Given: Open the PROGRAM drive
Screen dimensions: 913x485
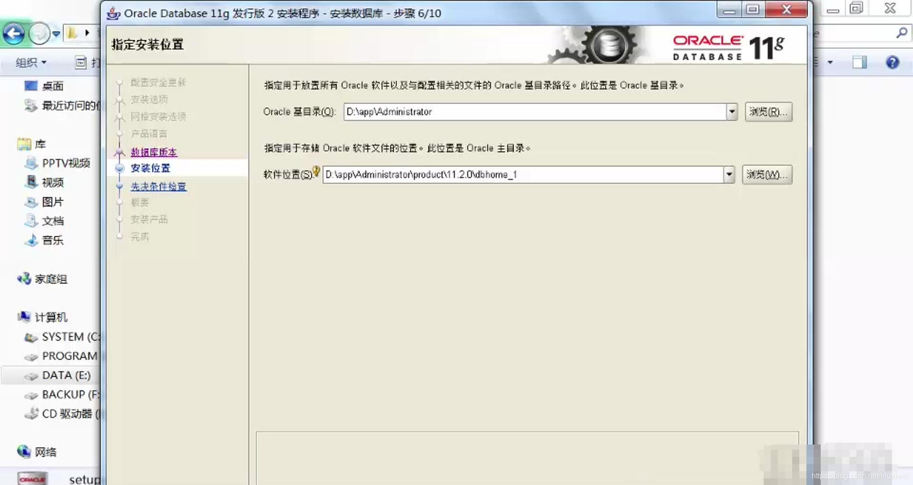Looking at the screenshot, I should click(x=70, y=356).
